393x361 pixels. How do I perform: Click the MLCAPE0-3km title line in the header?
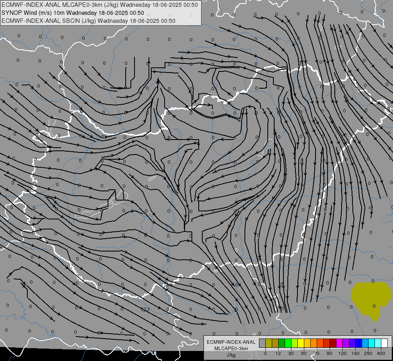(100, 5)
